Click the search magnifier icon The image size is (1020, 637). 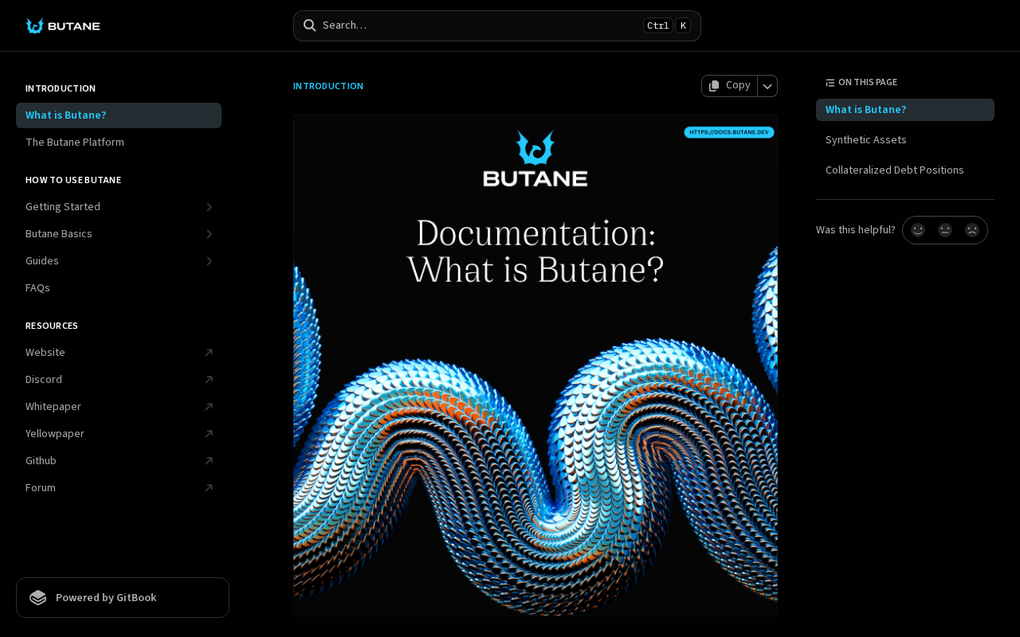(310, 25)
